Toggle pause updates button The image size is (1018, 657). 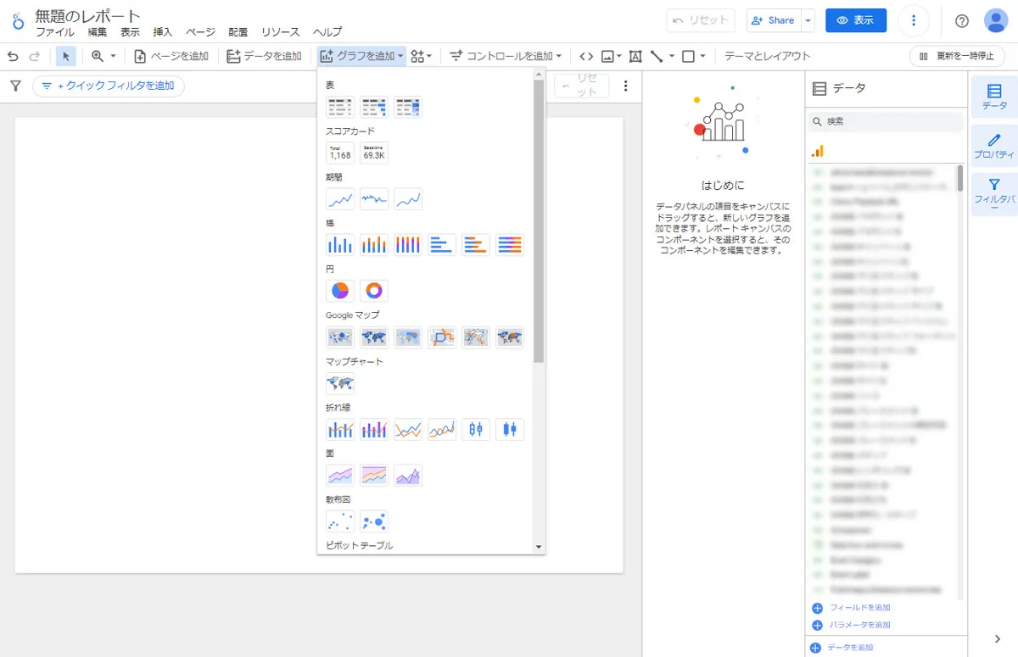click(x=957, y=56)
